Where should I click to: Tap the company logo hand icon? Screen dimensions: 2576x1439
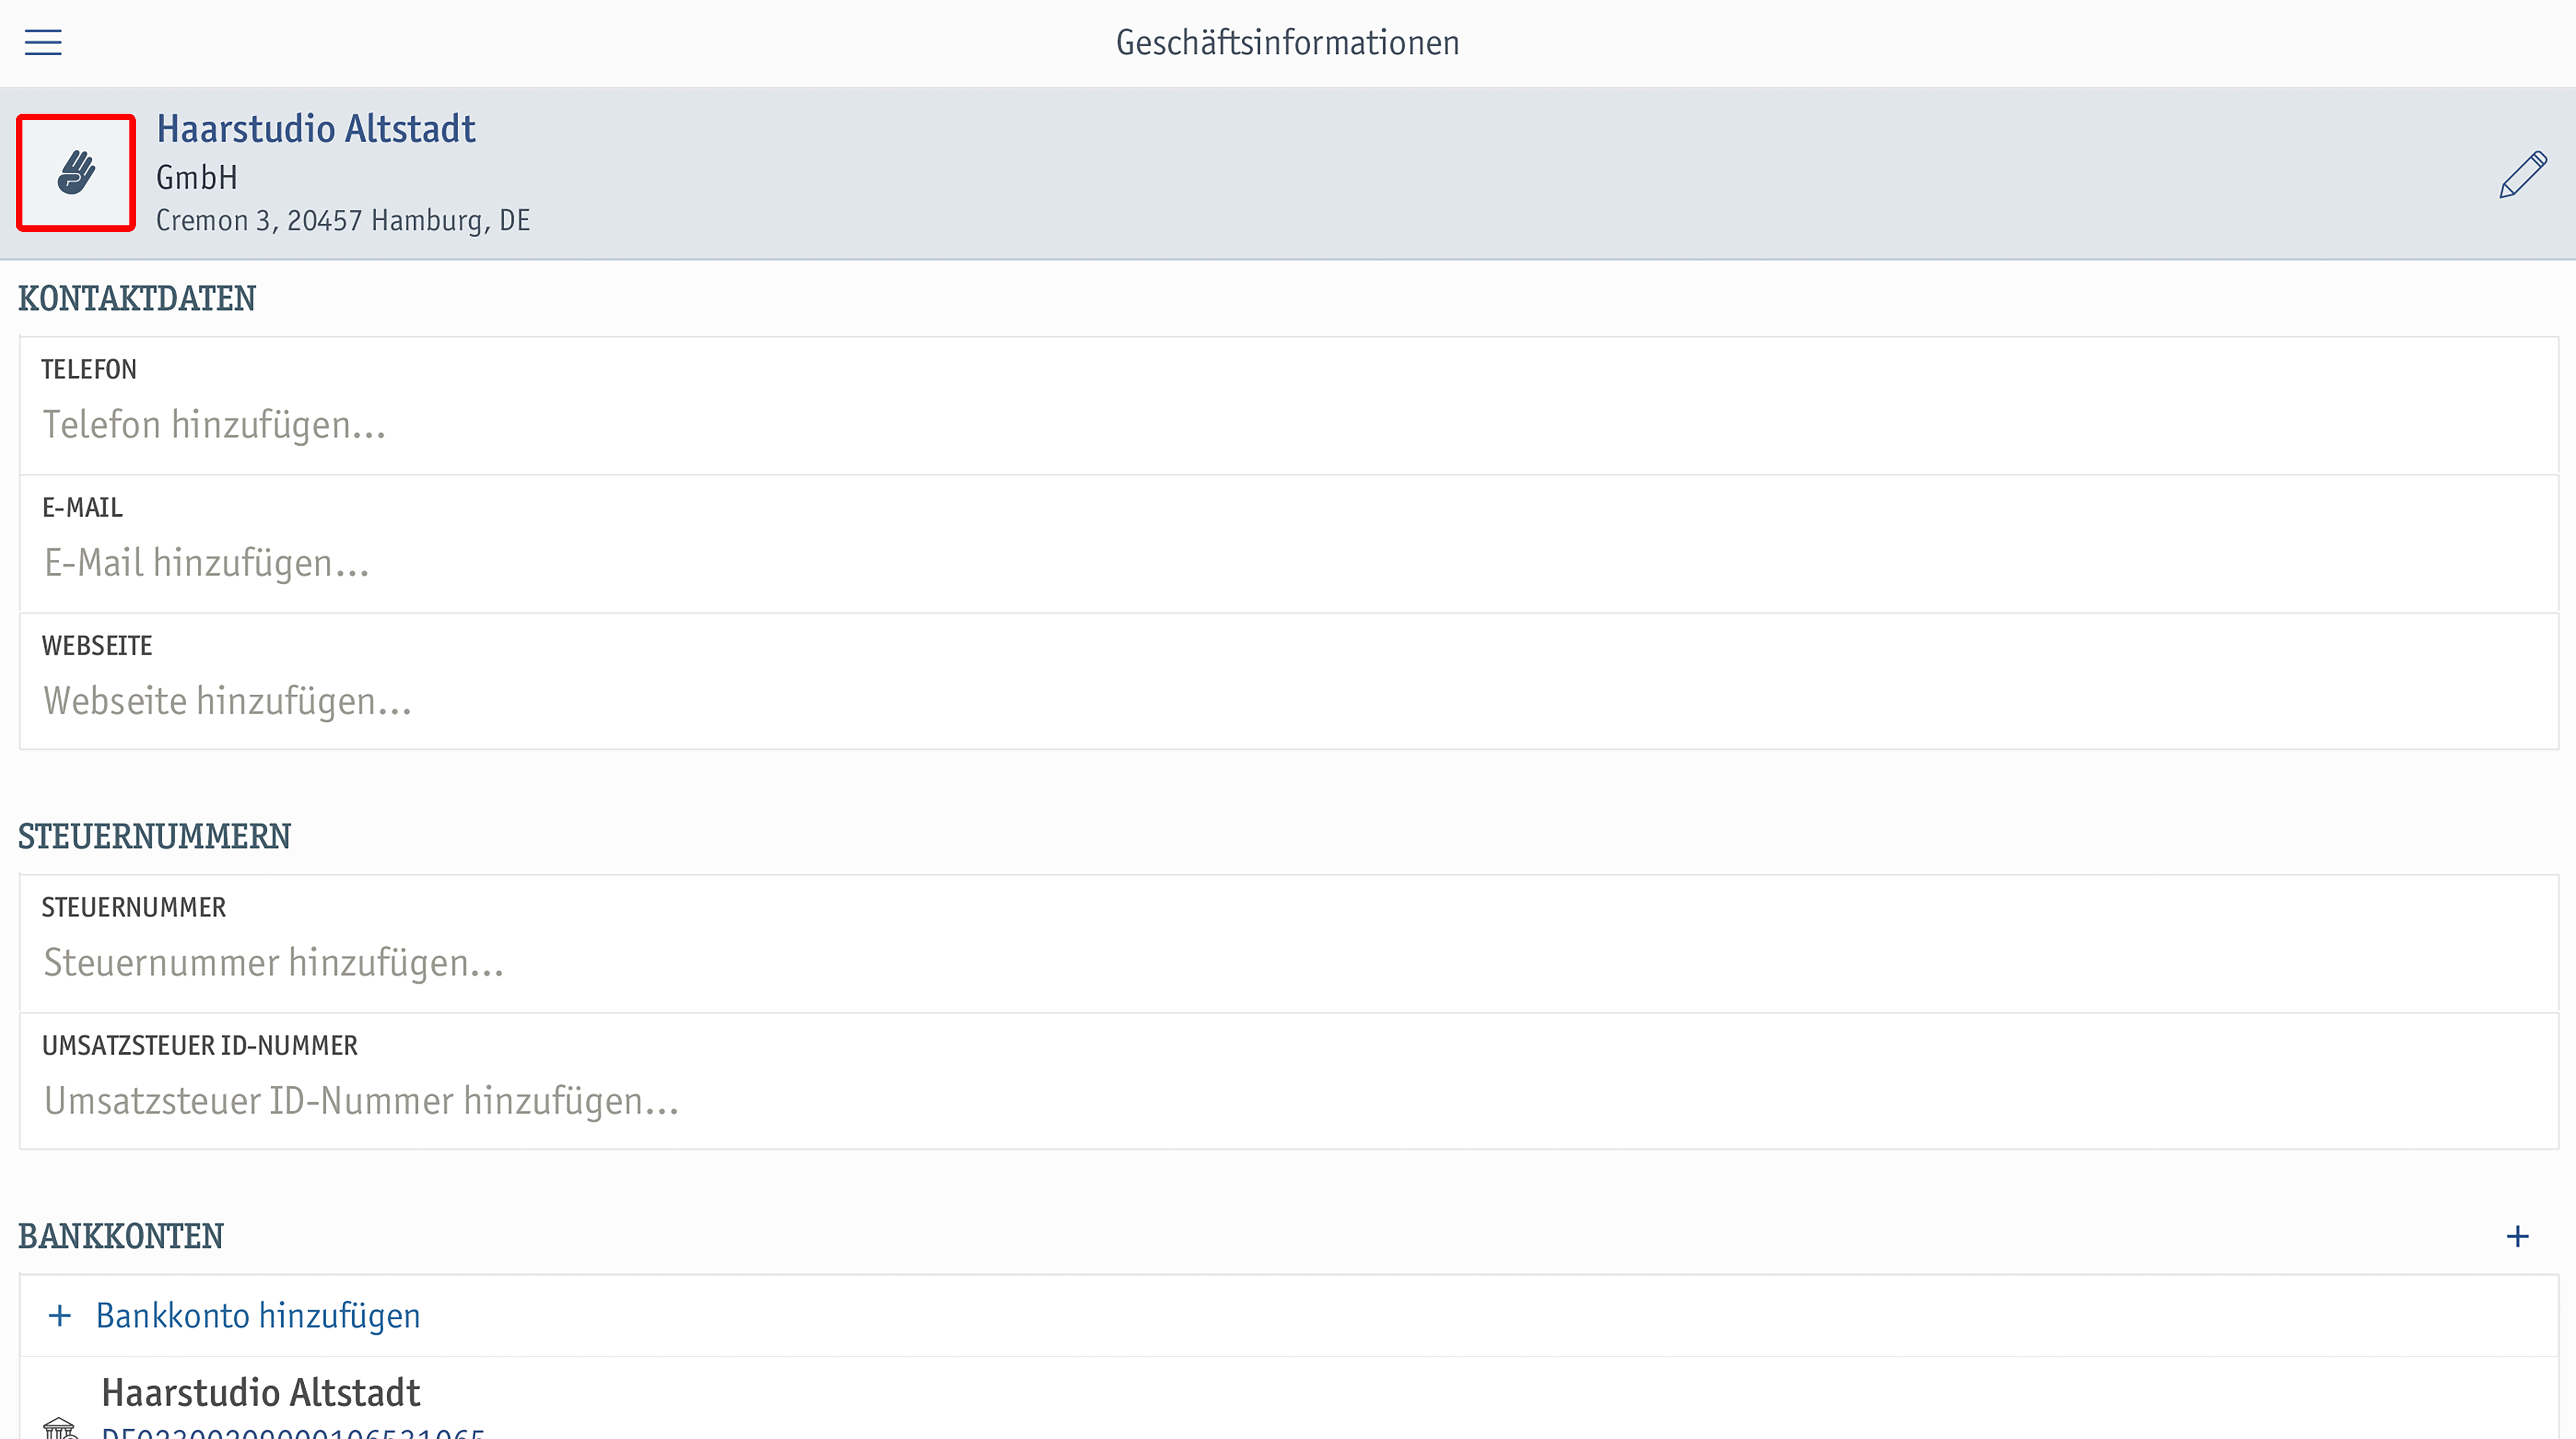pos(76,173)
